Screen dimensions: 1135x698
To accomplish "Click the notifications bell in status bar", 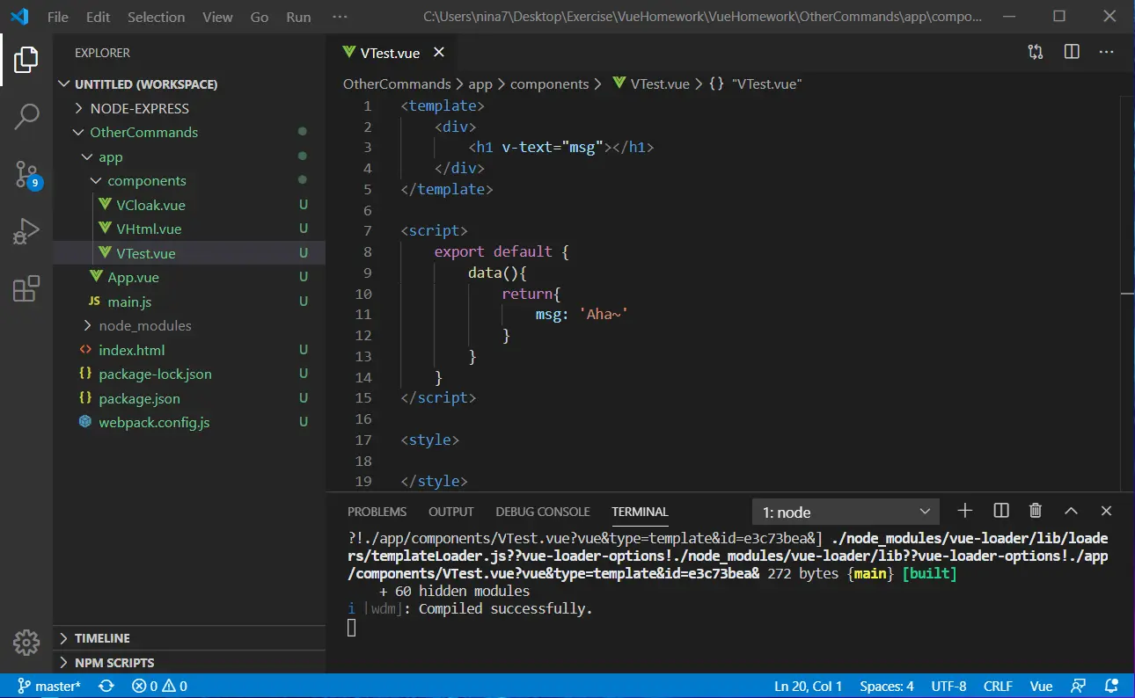I will click(1112, 686).
